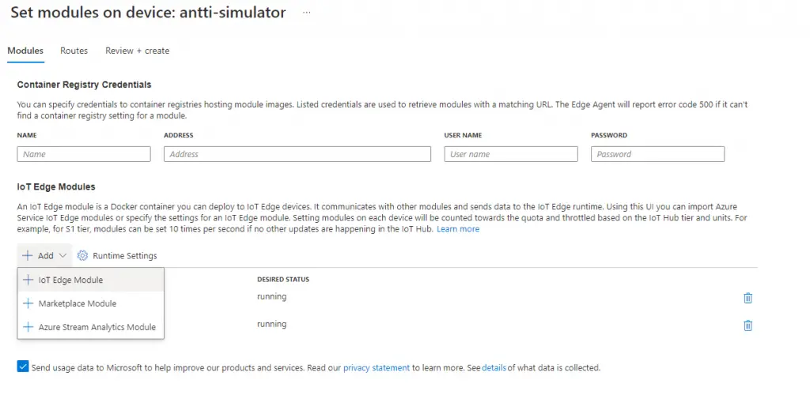Delete the first running module via trash icon

pos(748,298)
